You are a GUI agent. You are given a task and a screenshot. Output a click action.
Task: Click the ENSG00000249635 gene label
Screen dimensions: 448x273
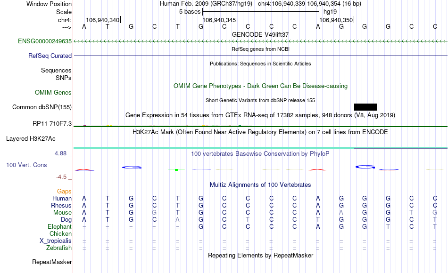coord(45,41)
